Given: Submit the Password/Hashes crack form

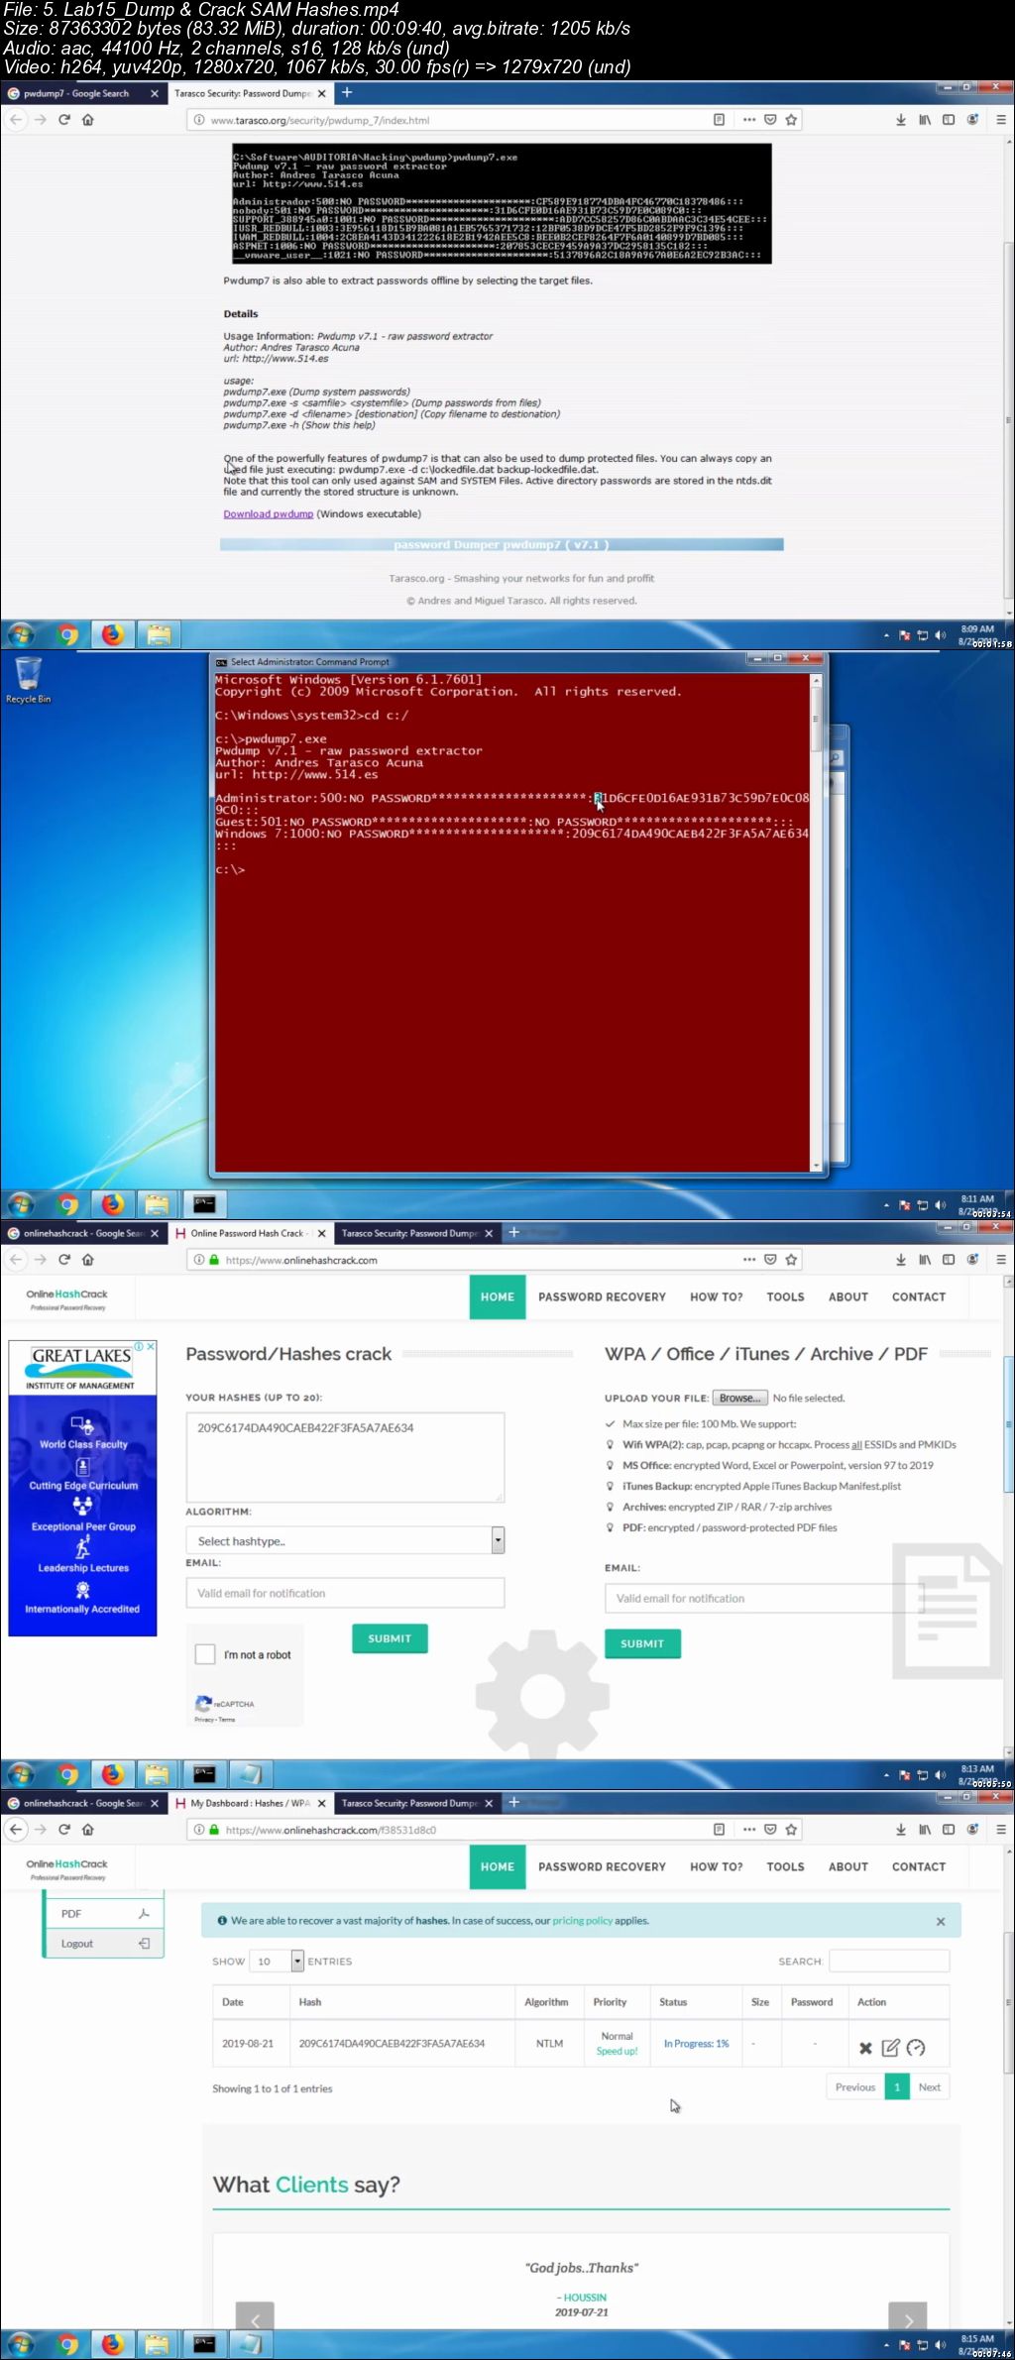Looking at the screenshot, I should point(390,1638).
